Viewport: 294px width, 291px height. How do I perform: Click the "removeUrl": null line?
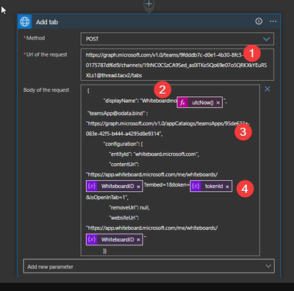click(129, 207)
